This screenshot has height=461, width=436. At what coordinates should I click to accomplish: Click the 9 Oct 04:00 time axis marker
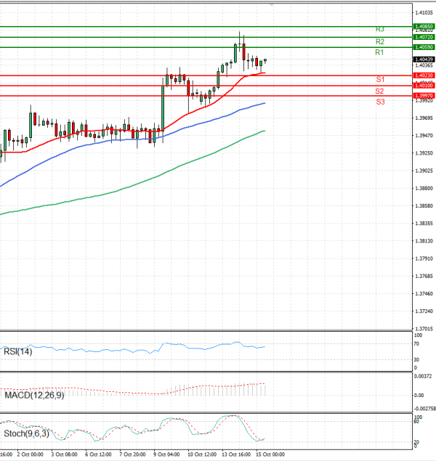tap(166, 454)
